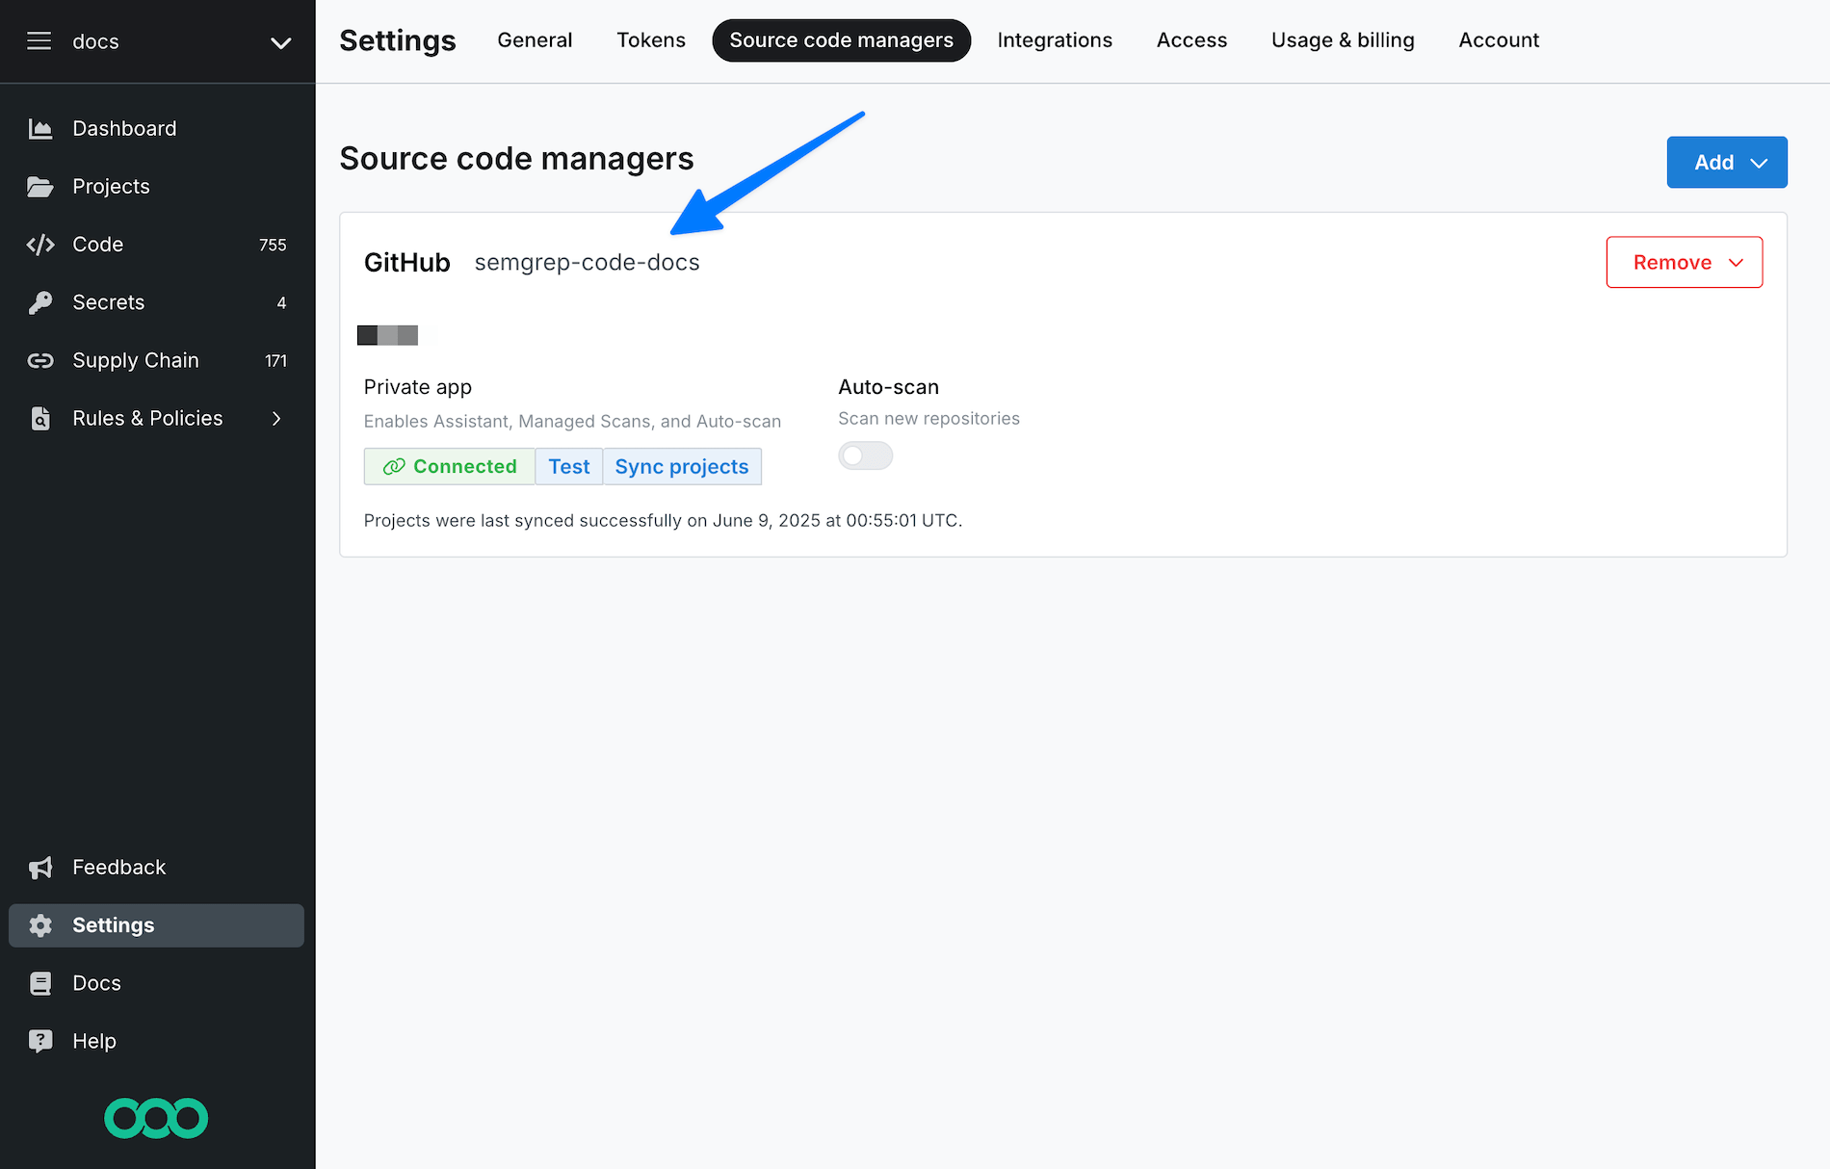The image size is (1830, 1169).
Task: Enable Auto-scan for new repositories
Action: pyautogui.click(x=865, y=455)
